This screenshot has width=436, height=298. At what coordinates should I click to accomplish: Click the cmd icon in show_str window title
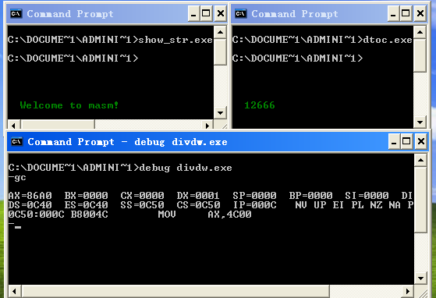(x=16, y=13)
